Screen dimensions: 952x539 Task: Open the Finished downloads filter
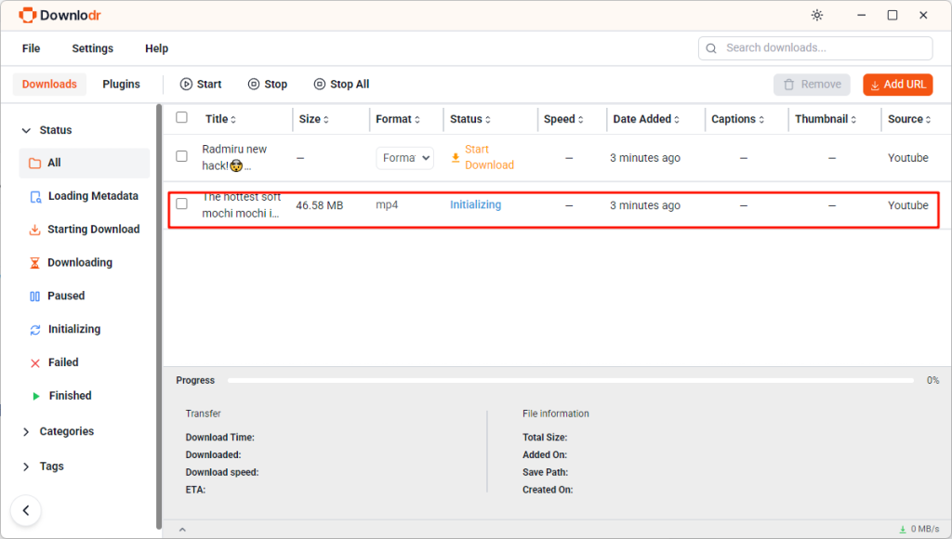70,396
